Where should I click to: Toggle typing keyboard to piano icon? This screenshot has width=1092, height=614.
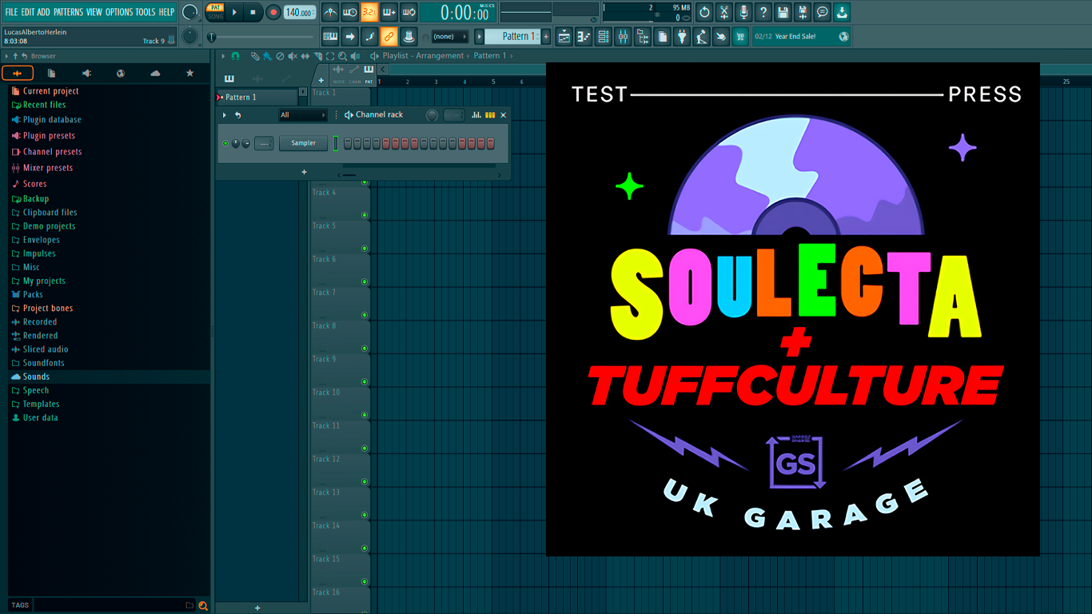pyautogui.click(x=330, y=36)
